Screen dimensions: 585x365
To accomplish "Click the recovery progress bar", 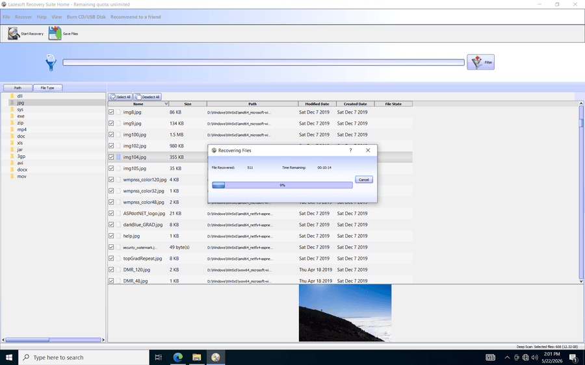I will click(283, 185).
